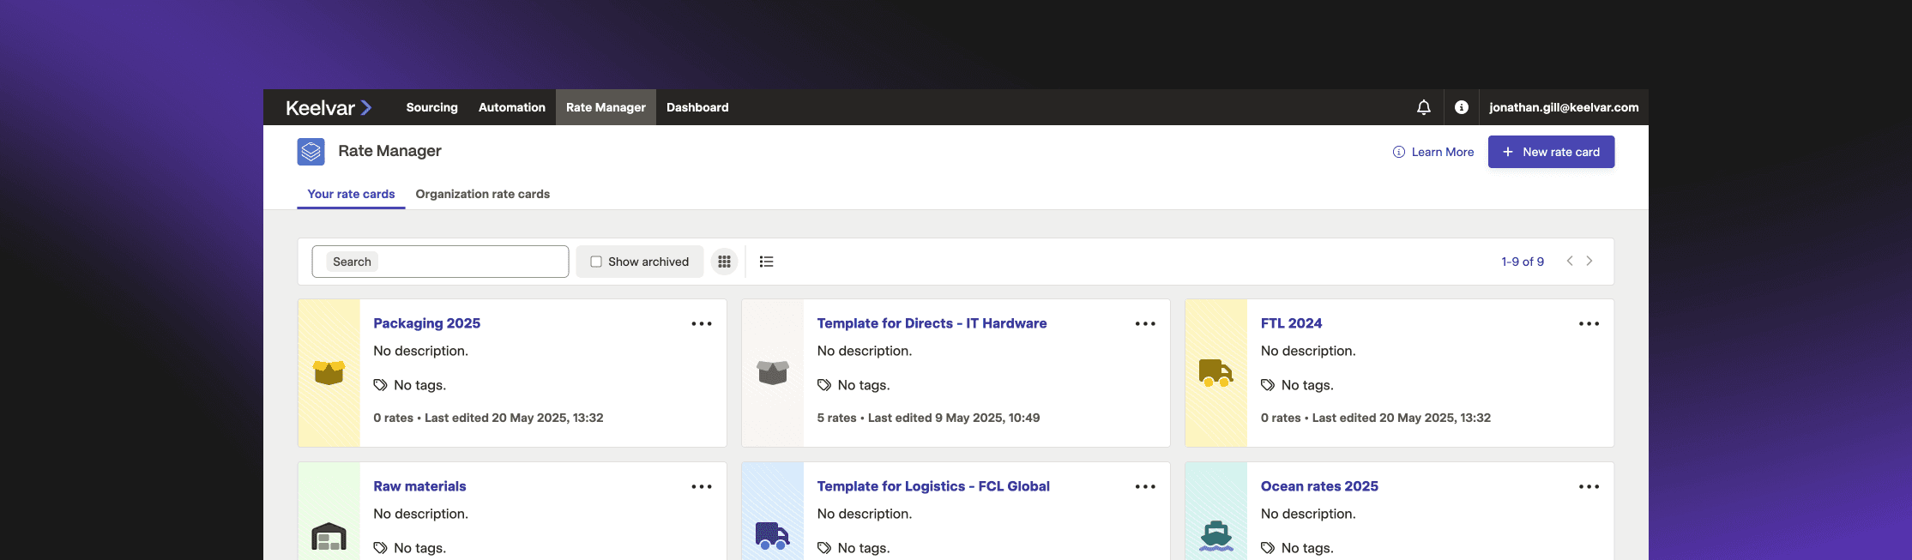Select the Rate Manager nav item
This screenshot has width=1912, height=560.
[606, 107]
